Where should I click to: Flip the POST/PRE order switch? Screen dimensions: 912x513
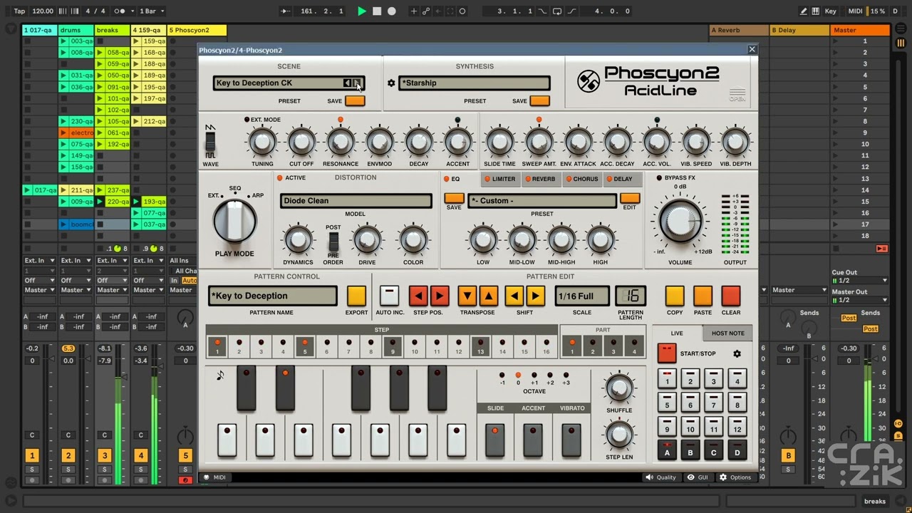pyautogui.click(x=333, y=243)
